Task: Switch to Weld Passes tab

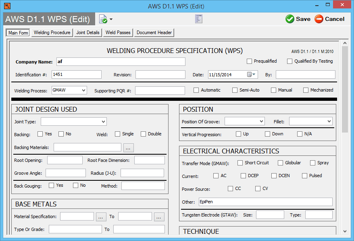Action: click(x=118, y=33)
